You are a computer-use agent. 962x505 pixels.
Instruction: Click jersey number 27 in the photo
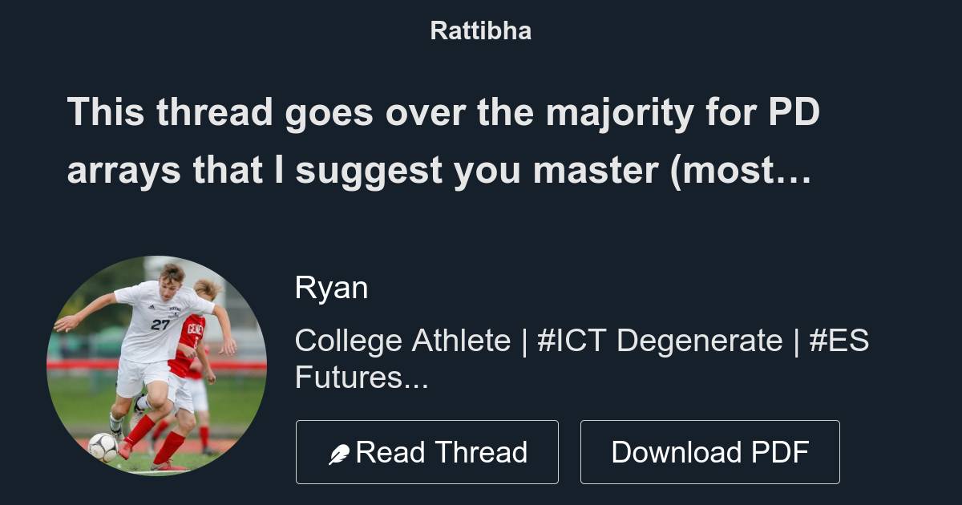pos(160,325)
